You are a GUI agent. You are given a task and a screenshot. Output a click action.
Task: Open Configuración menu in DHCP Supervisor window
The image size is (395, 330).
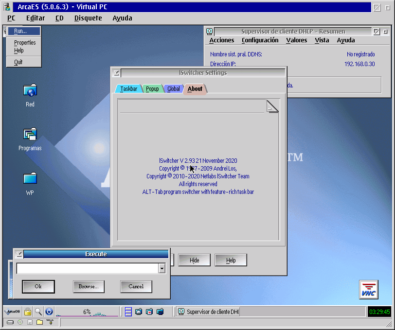point(260,40)
